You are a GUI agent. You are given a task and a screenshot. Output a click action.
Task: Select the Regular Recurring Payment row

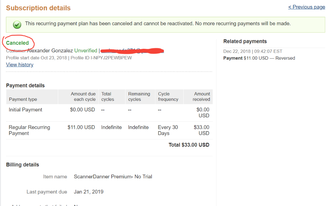click(109, 131)
